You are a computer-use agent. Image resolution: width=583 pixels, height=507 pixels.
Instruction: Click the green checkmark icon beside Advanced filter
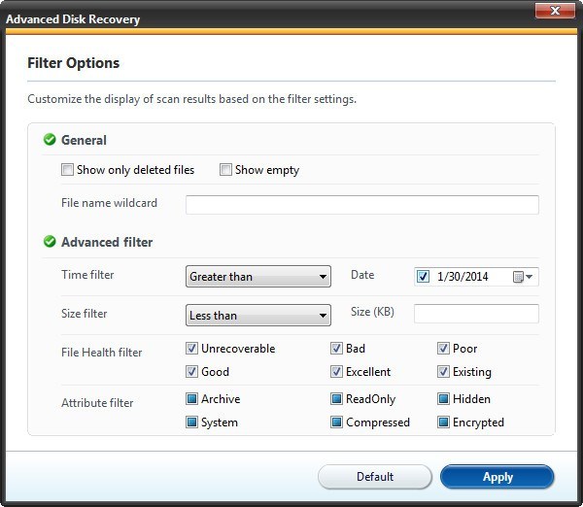point(50,242)
